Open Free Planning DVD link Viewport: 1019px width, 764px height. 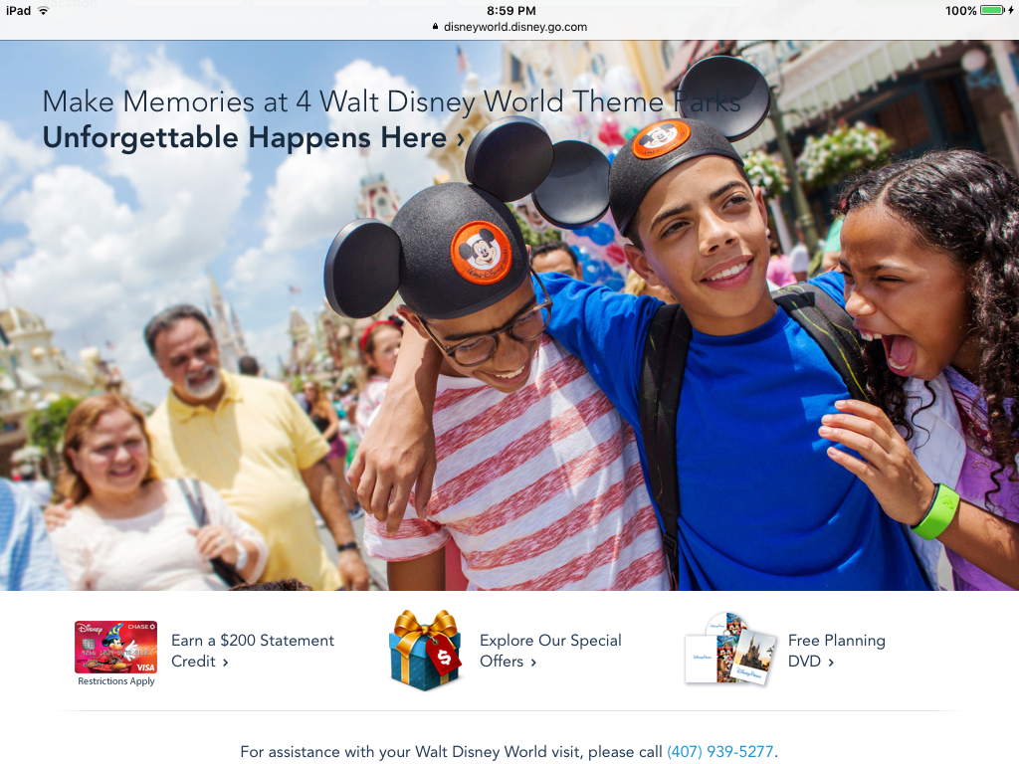click(836, 651)
